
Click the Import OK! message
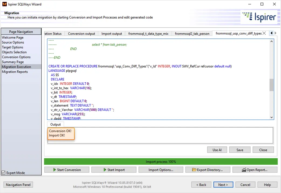click(57, 135)
